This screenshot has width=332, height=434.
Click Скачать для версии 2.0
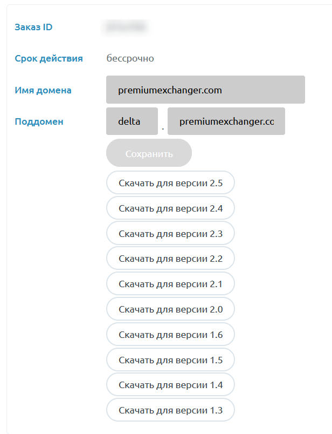click(x=170, y=309)
